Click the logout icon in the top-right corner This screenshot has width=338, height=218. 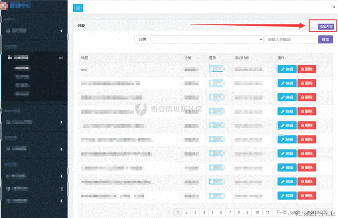[x=333, y=7]
